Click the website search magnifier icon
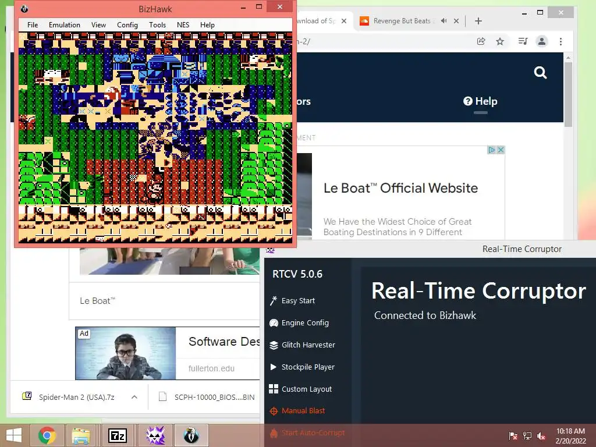Viewport: 596px width, 447px height. pos(540,72)
